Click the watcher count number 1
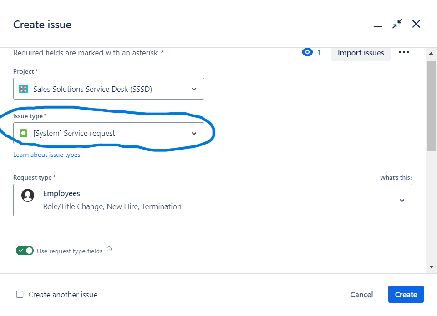The height and width of the screenshot is (316, 437). tap(319, 53)
